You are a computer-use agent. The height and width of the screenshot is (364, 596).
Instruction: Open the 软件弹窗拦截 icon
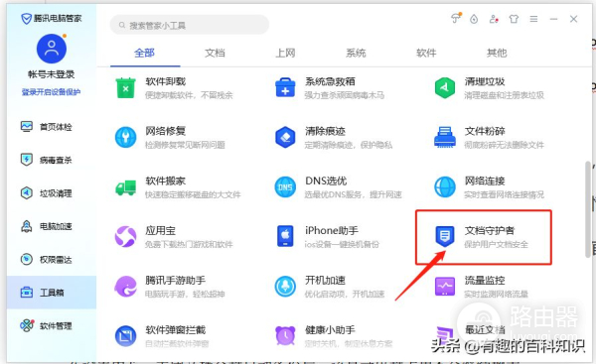click(x=125, y=336)
